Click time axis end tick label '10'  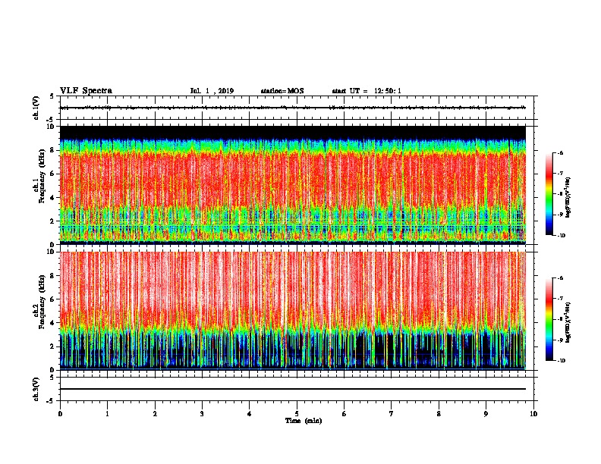click(x=533, y=414)
